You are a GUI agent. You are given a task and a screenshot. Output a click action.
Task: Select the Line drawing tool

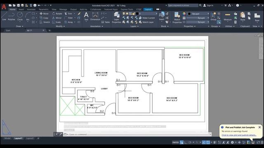pyautogui.click(x=4, y=16)
